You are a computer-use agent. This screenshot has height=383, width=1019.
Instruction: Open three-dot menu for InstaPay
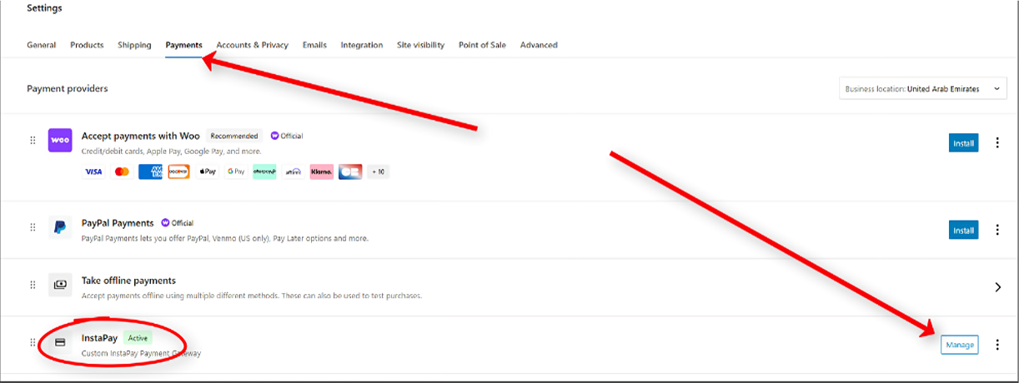997,345
